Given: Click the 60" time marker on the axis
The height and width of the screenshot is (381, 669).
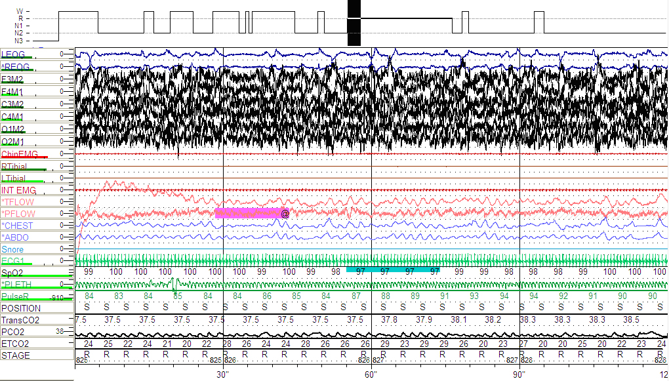Looking at the screenshot, I should (371, 374).
